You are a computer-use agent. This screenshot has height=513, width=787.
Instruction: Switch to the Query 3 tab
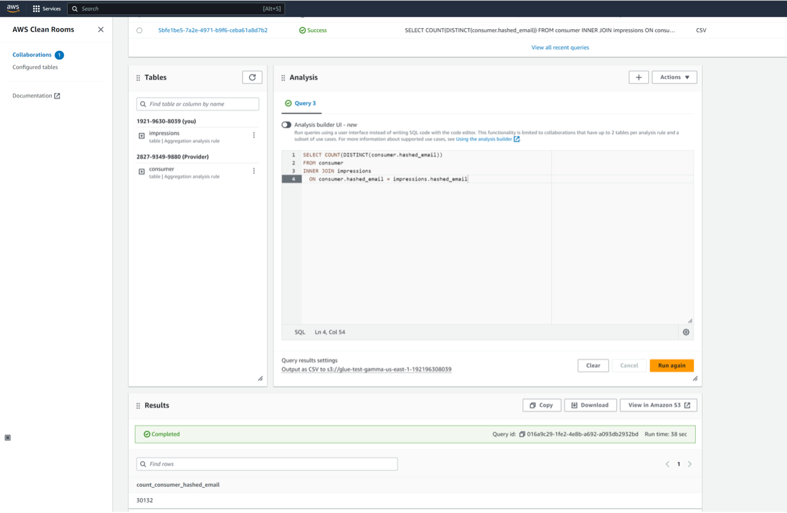tap(300, 104)
